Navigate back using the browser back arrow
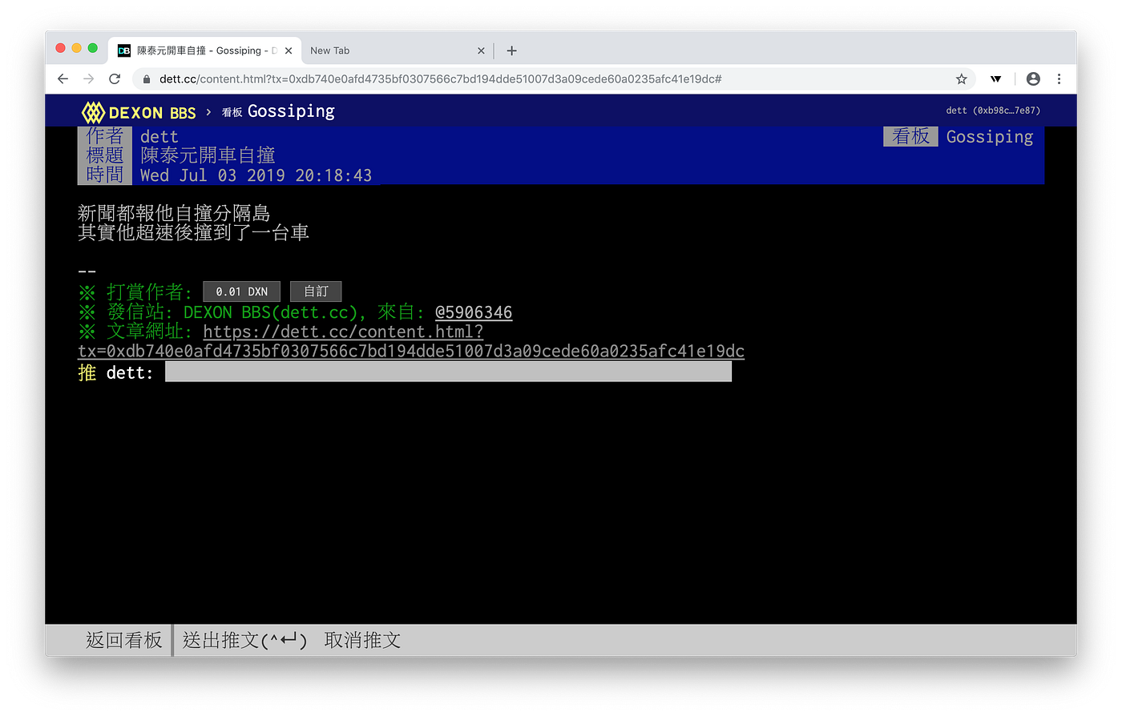The width and height of the screenshot is (1122, 716). tap(63, 78)
